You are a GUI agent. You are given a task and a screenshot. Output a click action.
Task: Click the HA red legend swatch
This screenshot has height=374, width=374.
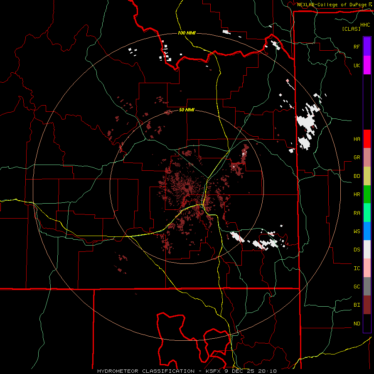click(367, 139)
